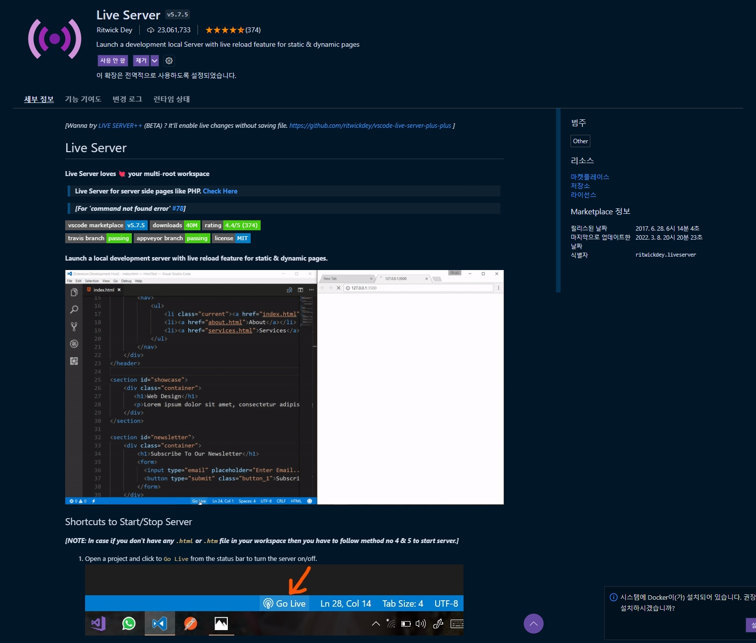Viewport: 756px width, 643px height.
Task: Click the ritwickdey.liveserver identifier text
Action: (x=665, y=255)
